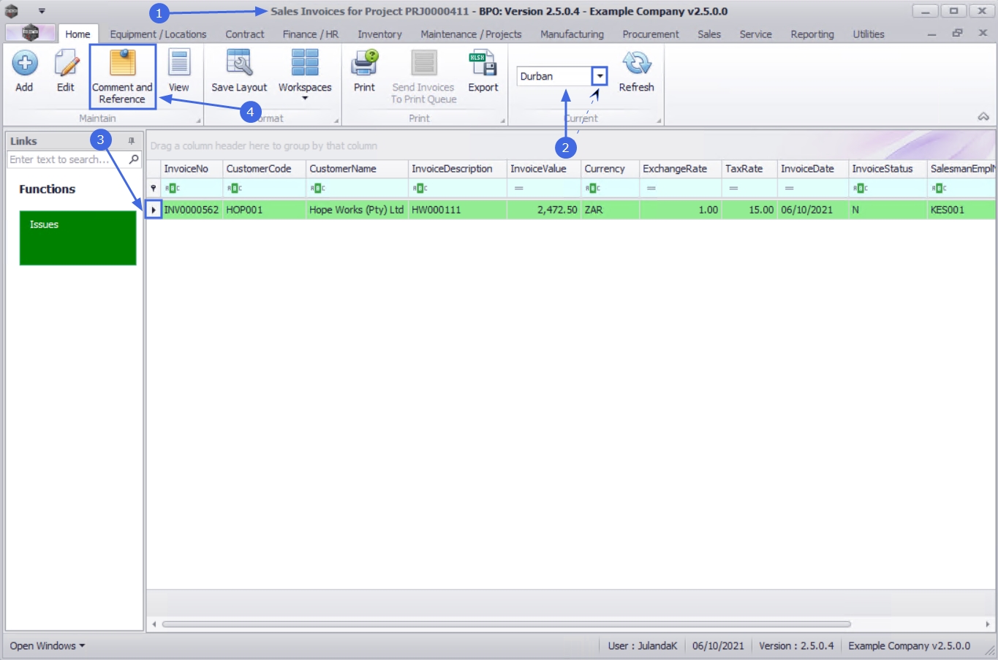Open the Service ribbon tab
998x660 pixels.
click(755, 34)
